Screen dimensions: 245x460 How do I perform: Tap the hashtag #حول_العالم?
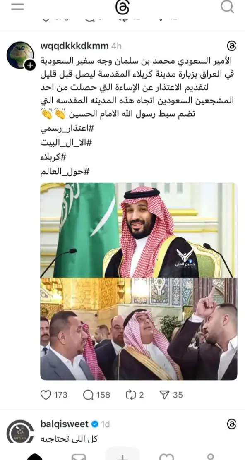pos(65,172)
